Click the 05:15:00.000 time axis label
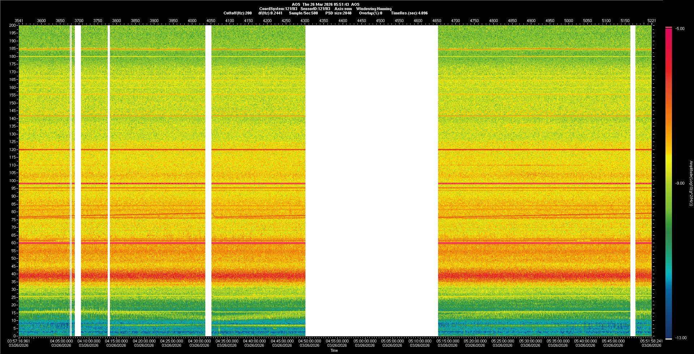Screen dimensions: 694x354 [447, 341]
